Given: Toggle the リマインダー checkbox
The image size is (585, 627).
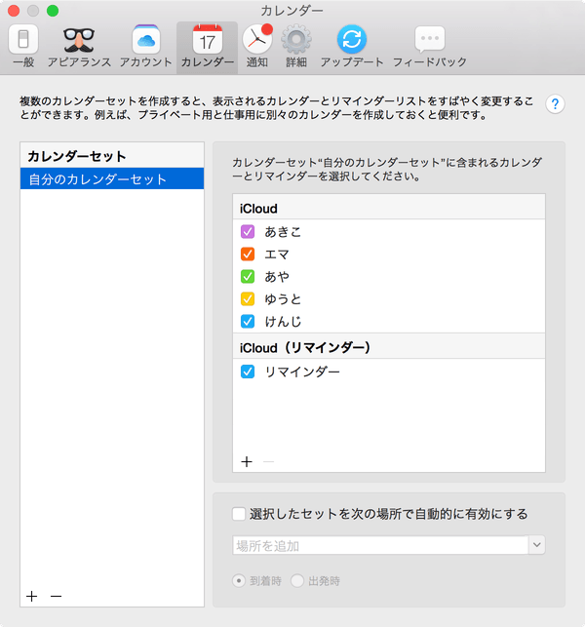Looking at the screenshot, I should (248, 372).
